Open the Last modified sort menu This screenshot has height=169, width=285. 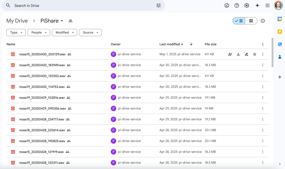pos(171,44)
